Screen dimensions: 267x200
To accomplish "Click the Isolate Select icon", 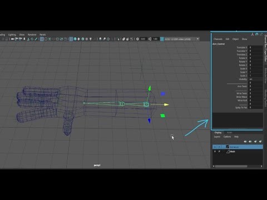I will [x=118, y=39].
